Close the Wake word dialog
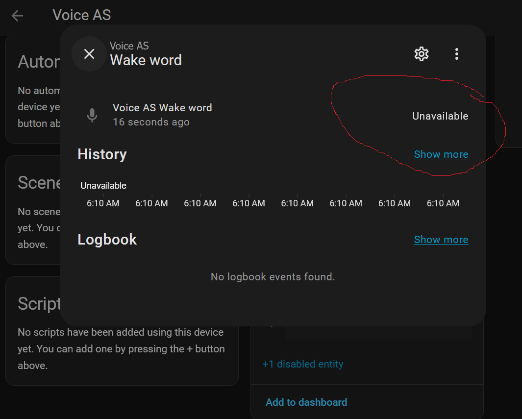Viewport: 522px width, 419px height. click(89, 54)
